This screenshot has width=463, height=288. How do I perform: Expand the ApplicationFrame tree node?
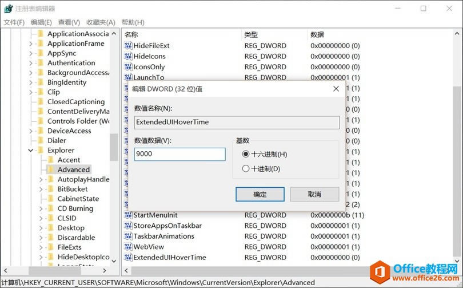point(31,44)
